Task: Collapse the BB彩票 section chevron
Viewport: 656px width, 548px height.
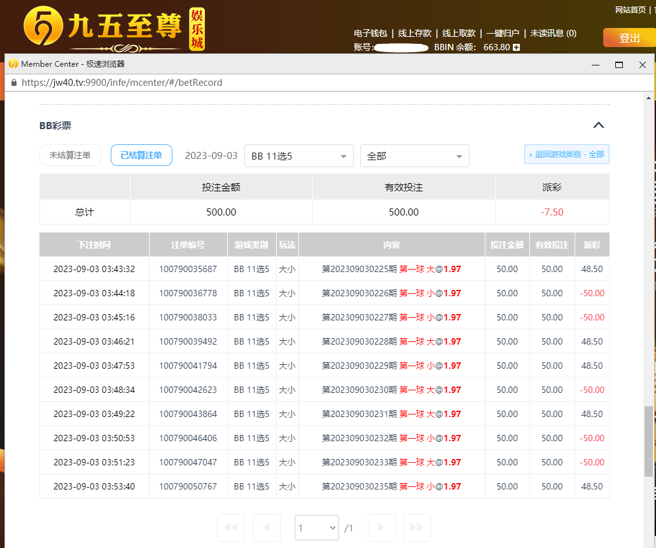Action: click(x=598, y=125)
